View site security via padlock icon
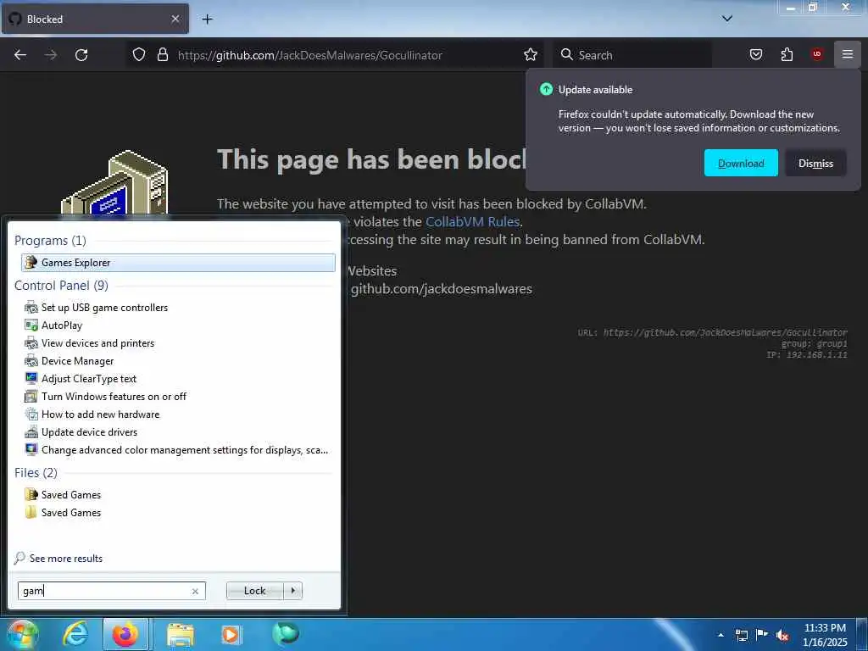Viewport: 868px width, 651px height. pyautogui.click(x=162, y=54)
